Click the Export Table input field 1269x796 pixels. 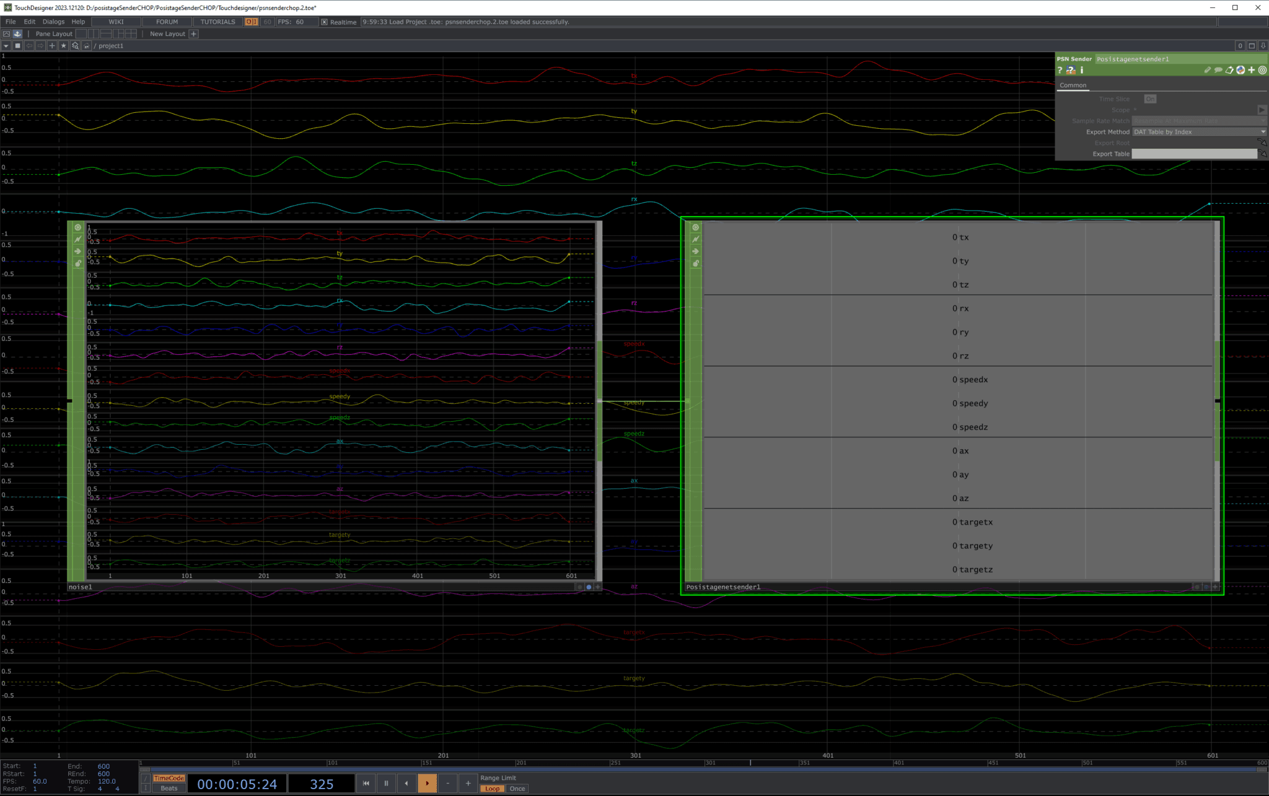[1194, 154]
